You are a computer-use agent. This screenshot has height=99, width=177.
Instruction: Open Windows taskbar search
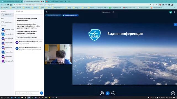(x=5, y=98)
